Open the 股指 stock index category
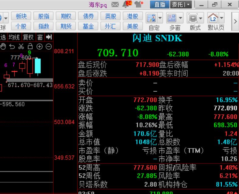239x194 pixels. [43, 16]
